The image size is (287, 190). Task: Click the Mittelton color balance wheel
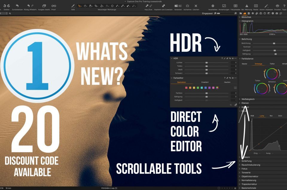(272, 74)
